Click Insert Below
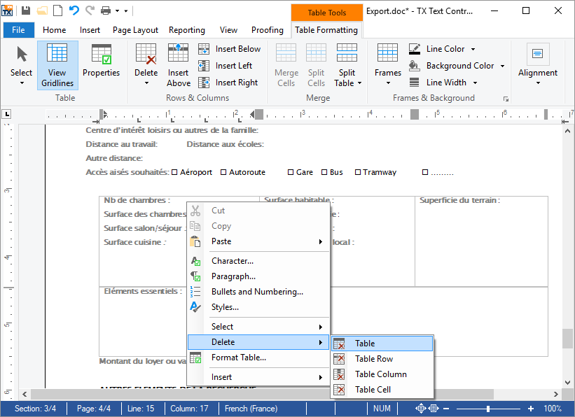The width and height of the screenshot is (575, 417). point(230,49)
